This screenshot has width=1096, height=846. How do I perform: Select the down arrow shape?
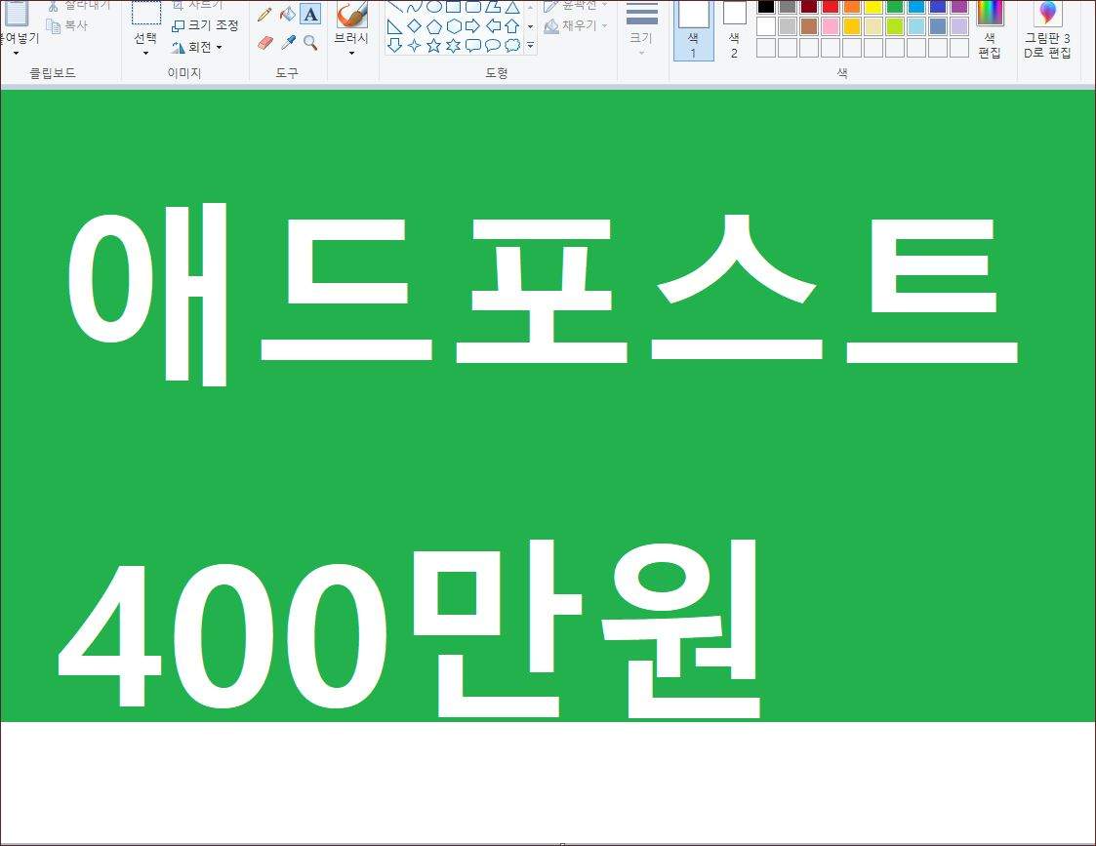pyautogui.click(x=395, y=46)
